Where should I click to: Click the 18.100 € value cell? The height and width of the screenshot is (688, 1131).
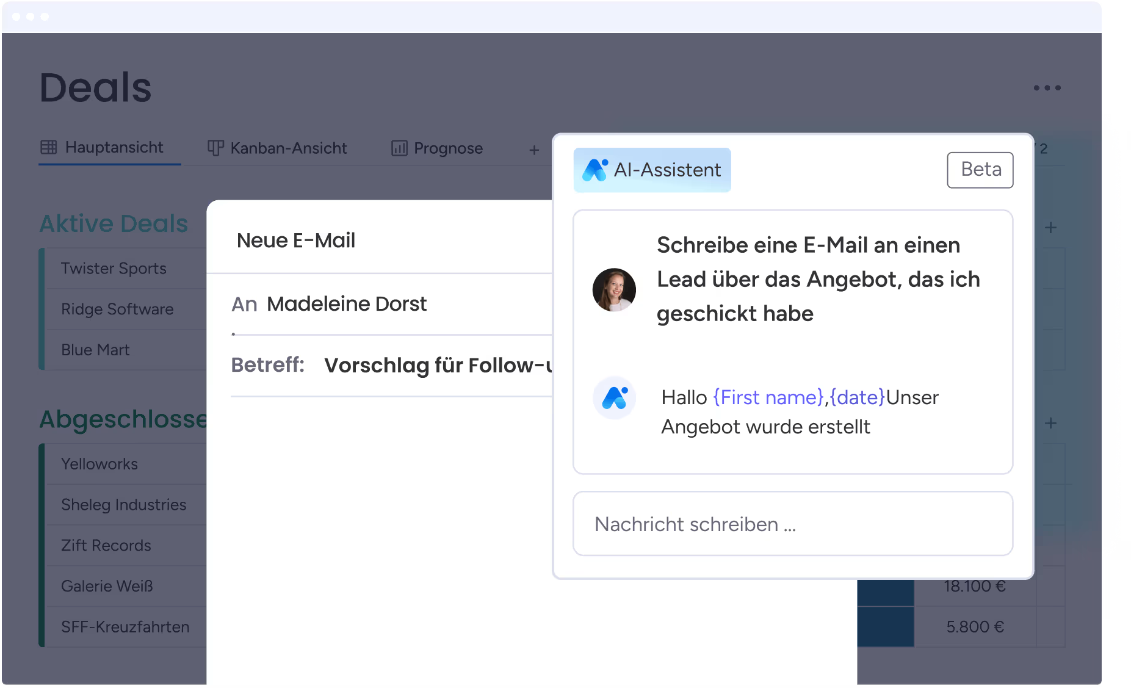coord(975,586)
